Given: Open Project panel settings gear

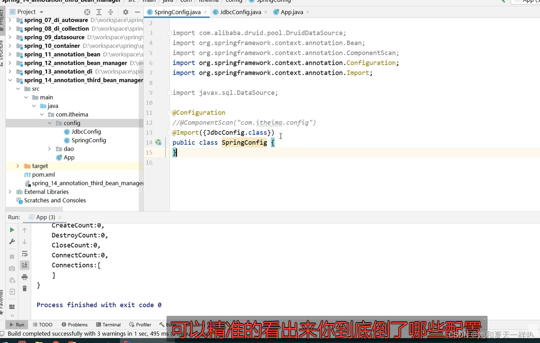Looking at the screenshot, I should (125, 12).
